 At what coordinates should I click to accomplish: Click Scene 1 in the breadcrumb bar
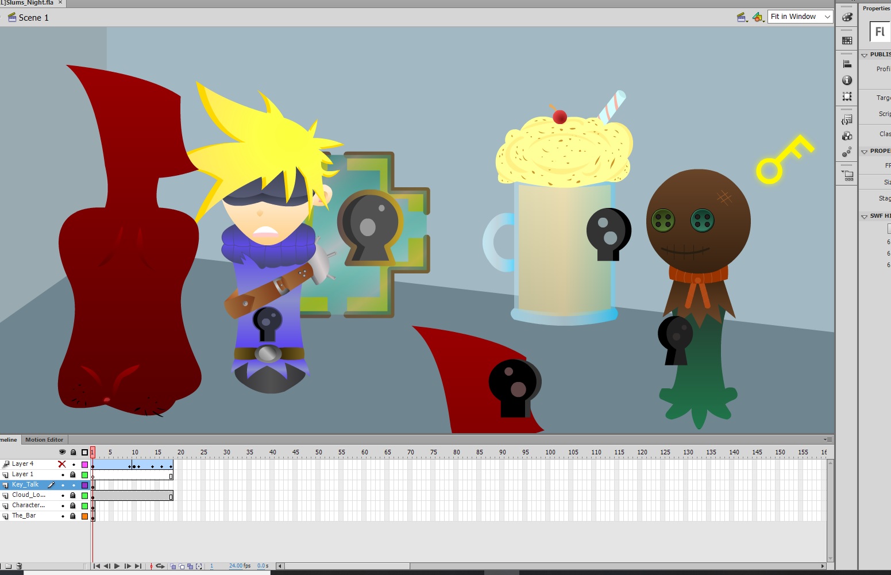pyautogui.click(x=33, y=18)
